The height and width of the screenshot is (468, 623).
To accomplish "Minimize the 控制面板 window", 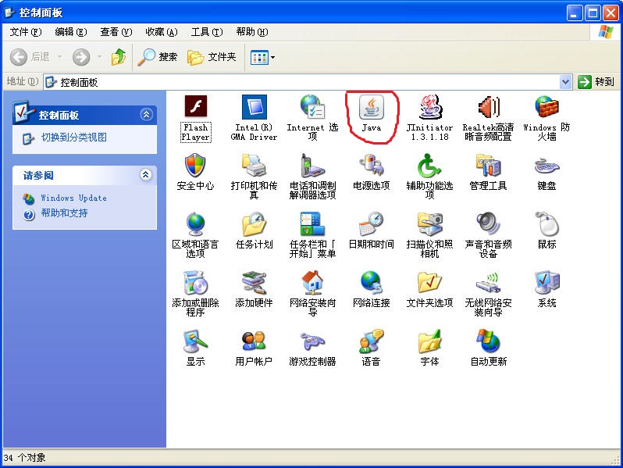I will tap(574, 13).
